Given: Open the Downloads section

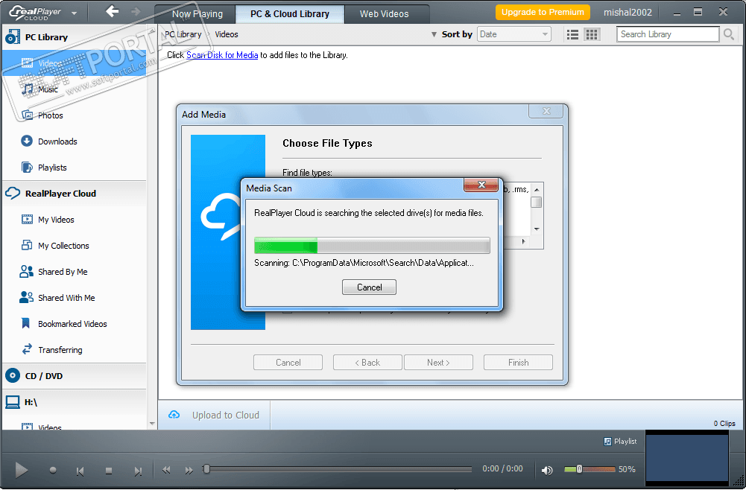Looking at the screenshot, I should point(57,141).
